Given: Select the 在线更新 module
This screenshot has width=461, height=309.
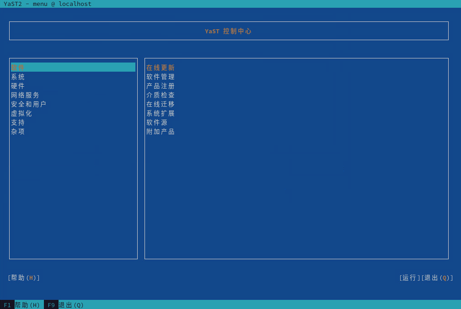Looking at the screenshot, I should [x=161, y=68].
